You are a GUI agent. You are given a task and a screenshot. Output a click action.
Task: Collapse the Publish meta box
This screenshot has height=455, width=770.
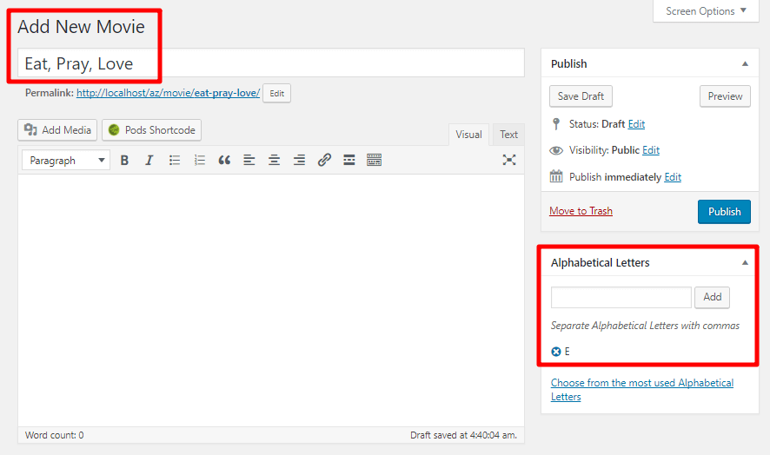pos(745,63)
